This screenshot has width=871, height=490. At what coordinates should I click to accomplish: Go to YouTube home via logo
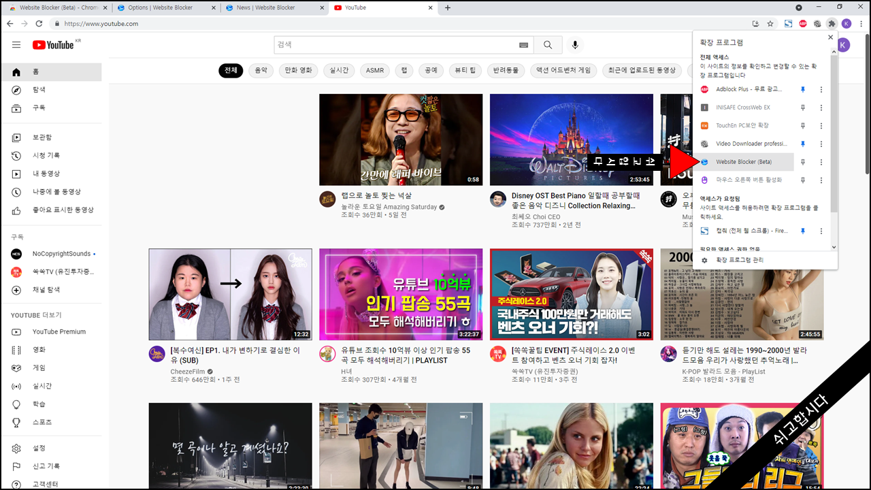pyautogui.click(x=53, y=45)
